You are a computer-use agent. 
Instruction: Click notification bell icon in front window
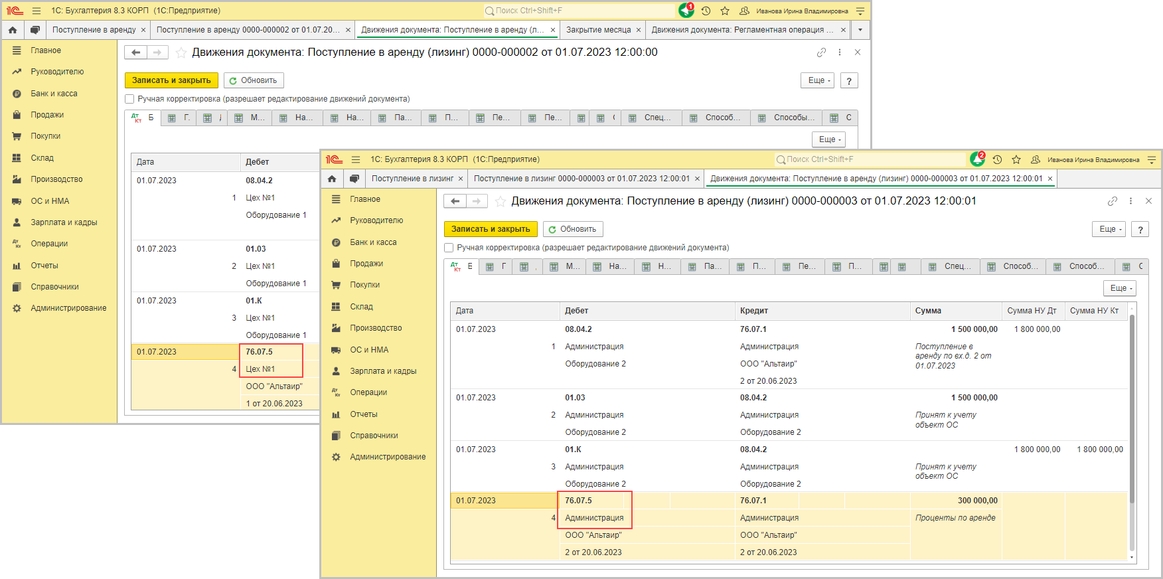977,159
